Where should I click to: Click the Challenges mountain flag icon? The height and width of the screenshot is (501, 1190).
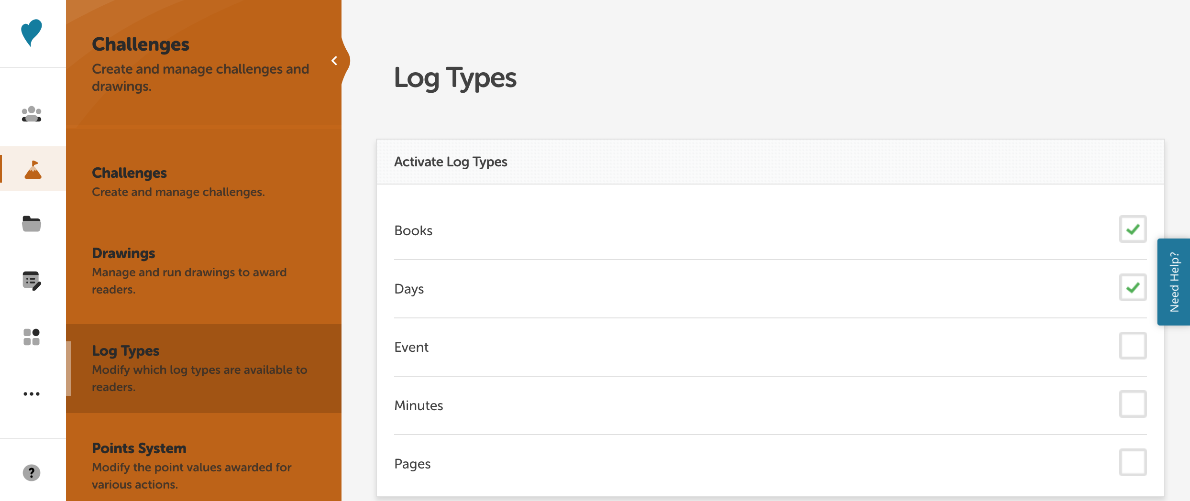(31, 168)
